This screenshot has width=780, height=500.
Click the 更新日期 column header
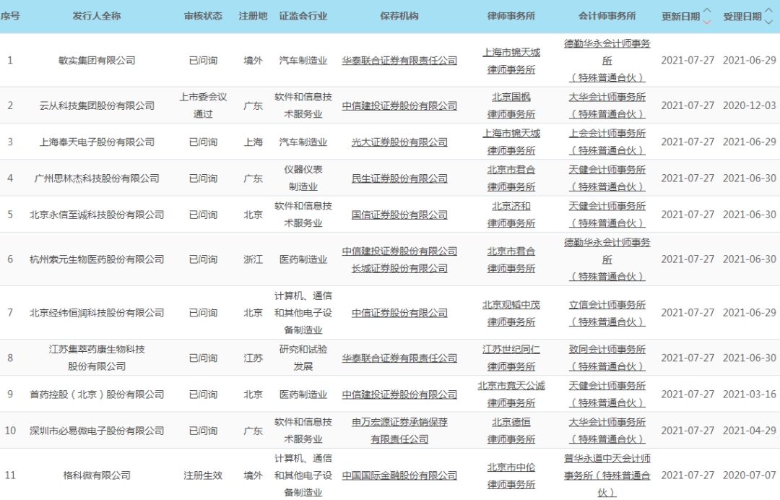[x=680, y=17]
